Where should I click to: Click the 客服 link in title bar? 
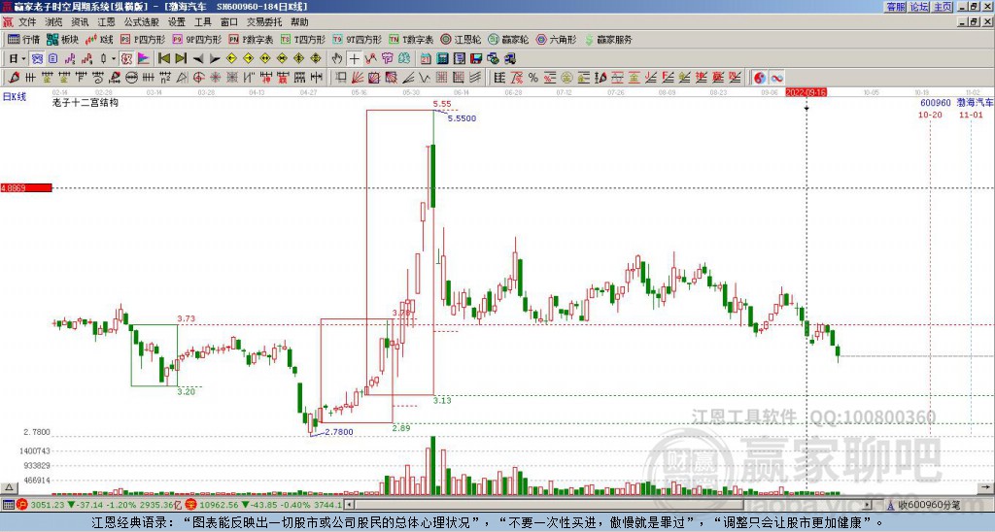896,7
